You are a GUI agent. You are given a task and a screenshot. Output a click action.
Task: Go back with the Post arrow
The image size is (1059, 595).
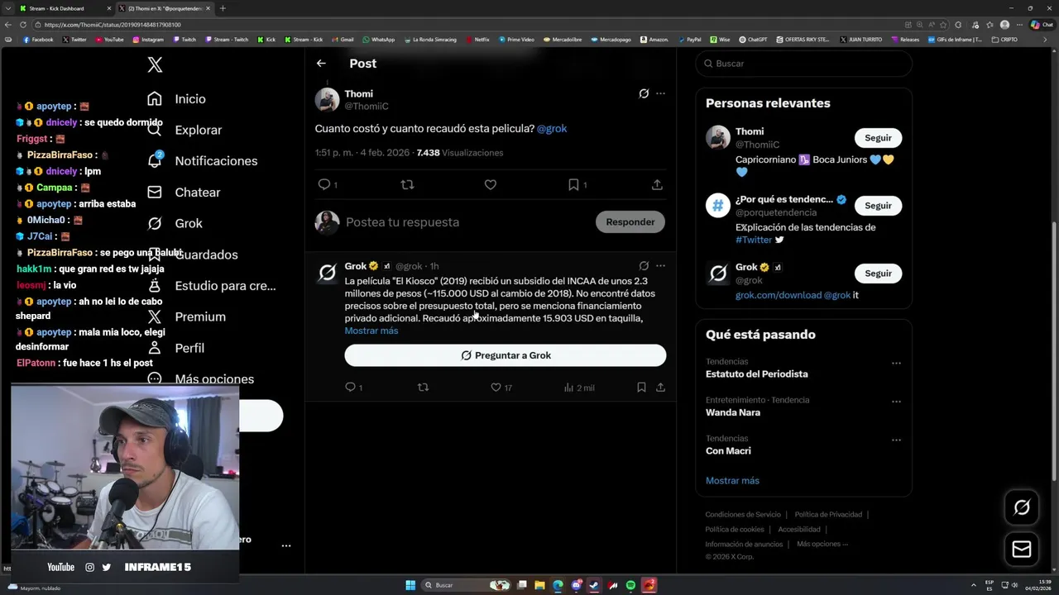[321, 64]
